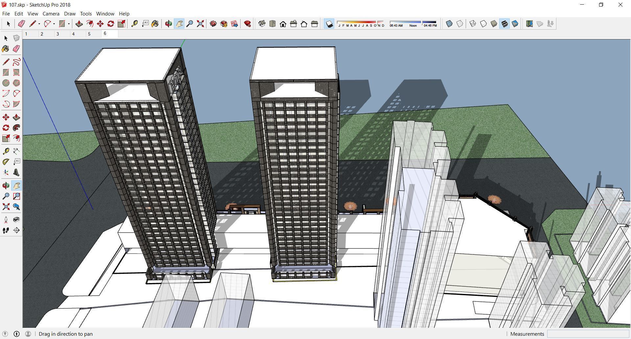Enable Monochrome face style
This screenshot has height=339, width=631.
(x=515, y=24)
